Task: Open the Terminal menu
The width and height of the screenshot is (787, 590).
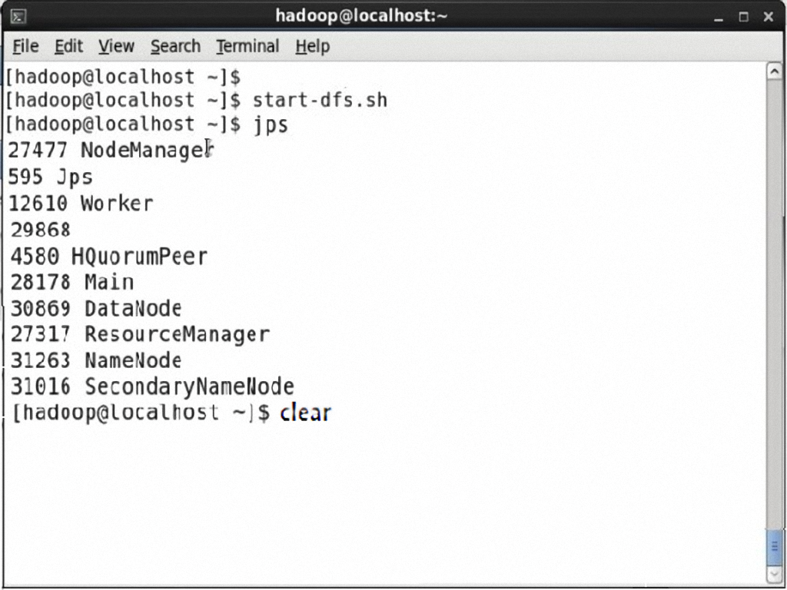Action: pyautogui.click(x=247, y=46)
